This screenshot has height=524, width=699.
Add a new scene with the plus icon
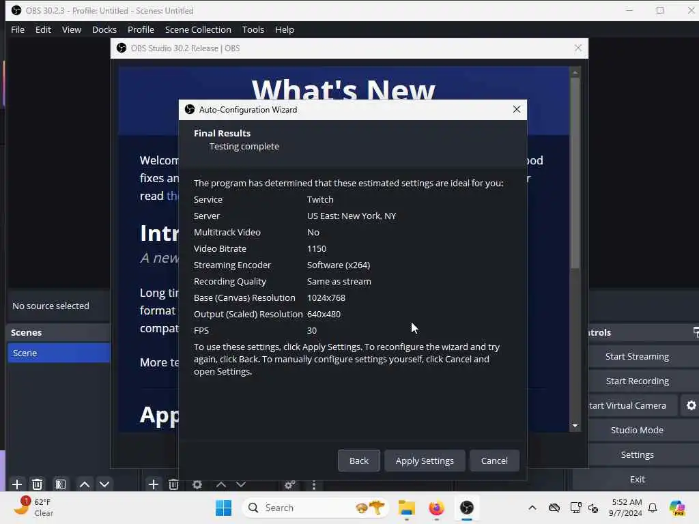[x=17, y=484]
